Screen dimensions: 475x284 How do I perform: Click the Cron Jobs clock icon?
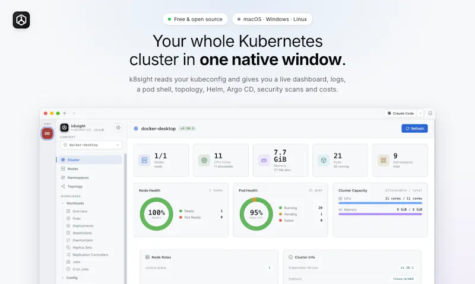(68, 269)
